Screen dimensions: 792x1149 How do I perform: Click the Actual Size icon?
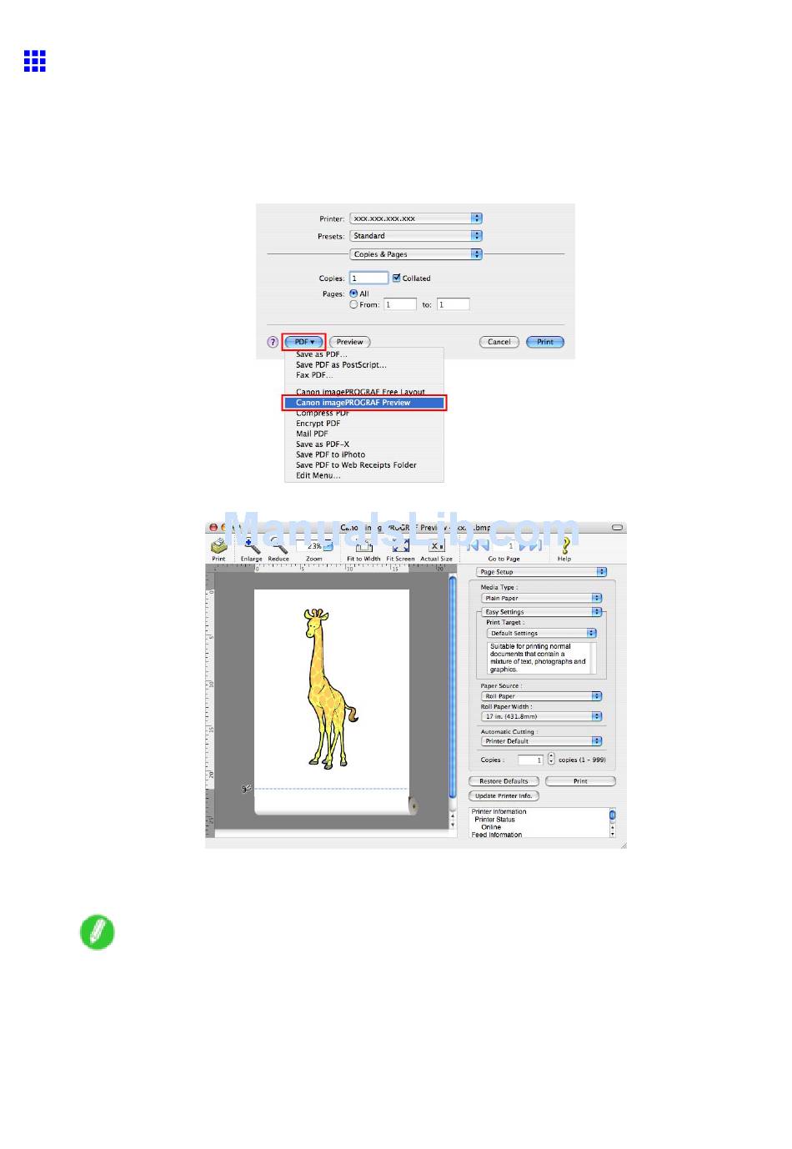tap(436, 545)
